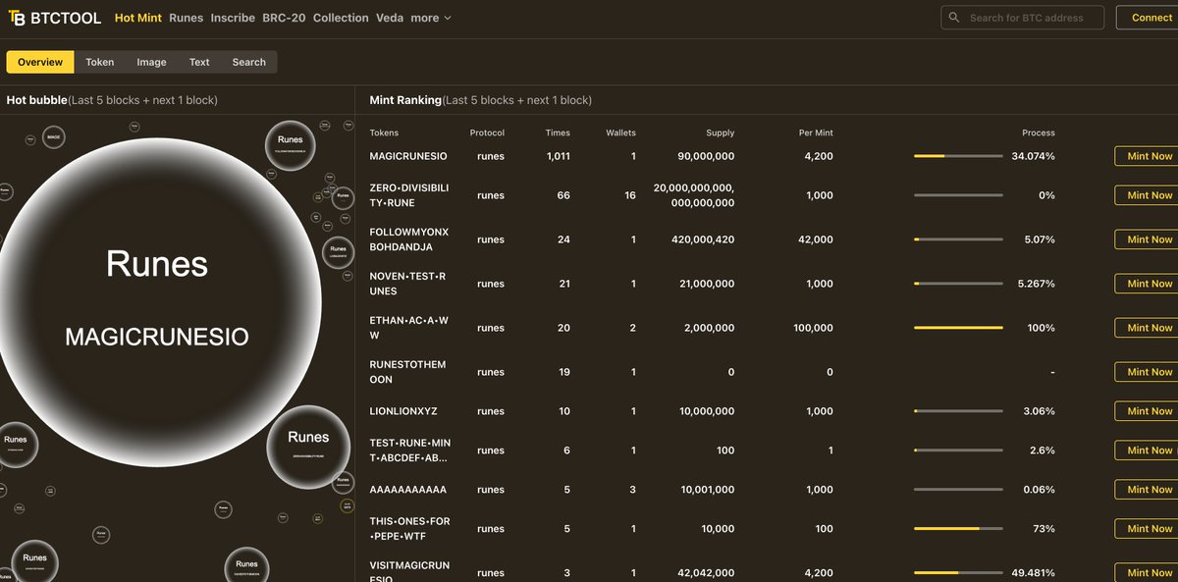
Task: Click the MAGICRUNESIO token name in ranking
Action: click(408, 156)
